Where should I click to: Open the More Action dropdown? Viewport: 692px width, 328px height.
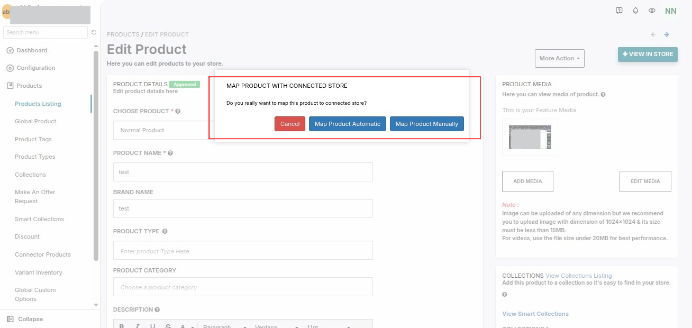(x=560, y=58)
